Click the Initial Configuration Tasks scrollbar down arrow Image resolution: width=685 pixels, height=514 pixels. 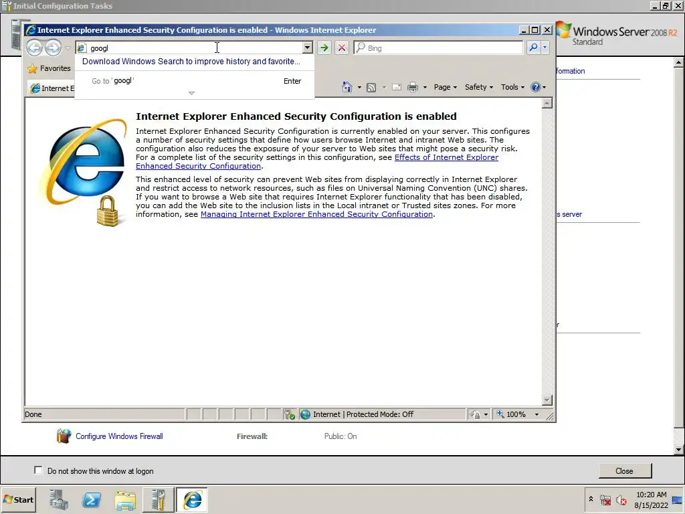[678, 449]
